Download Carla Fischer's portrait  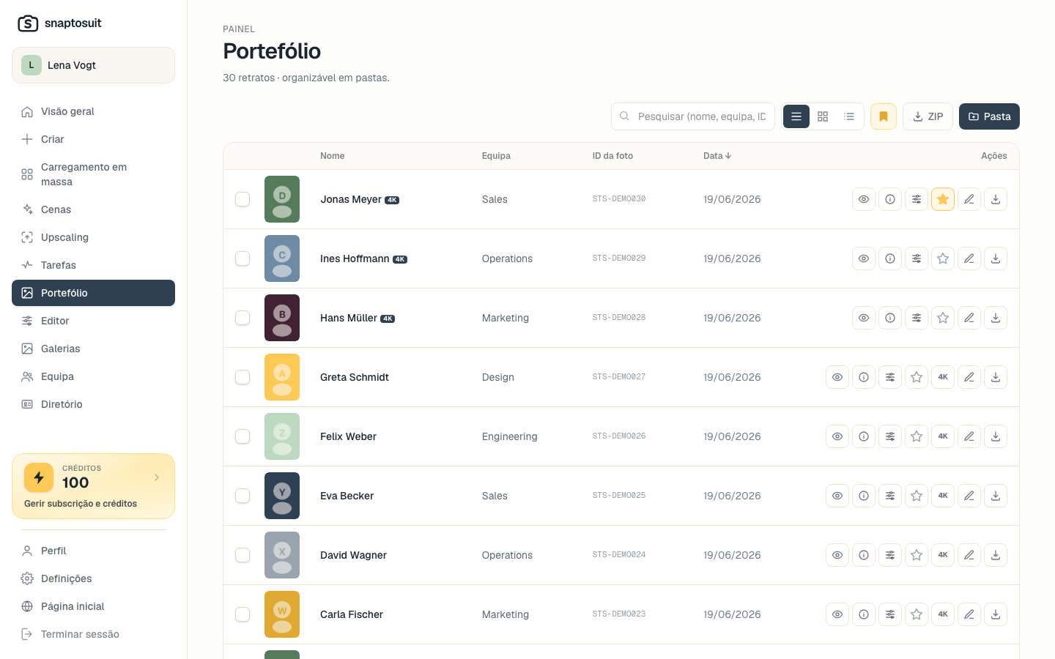(x=996, y=614)
